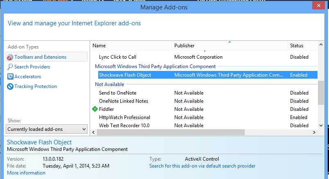Click Disabled status of OneNote Linked Notes

pos(299,101)
